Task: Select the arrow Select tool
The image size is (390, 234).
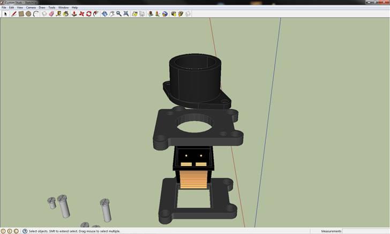Action: click(x=5, y=14)
